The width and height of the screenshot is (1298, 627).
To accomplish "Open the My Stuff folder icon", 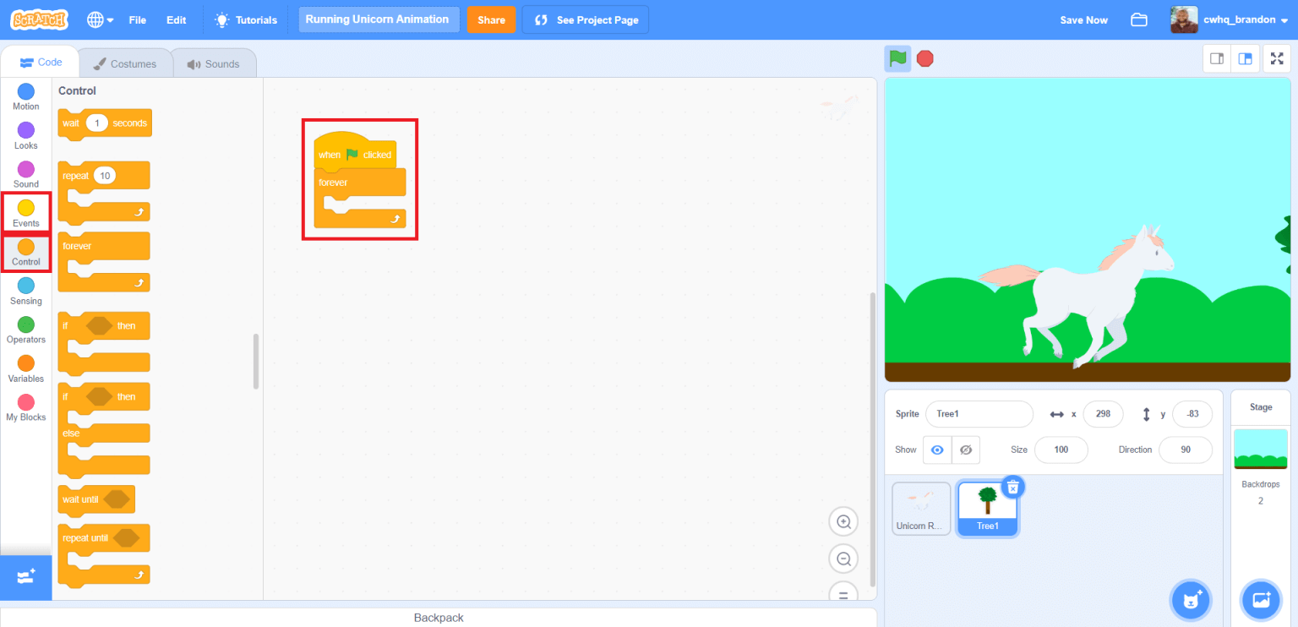I will [1138, 20].
